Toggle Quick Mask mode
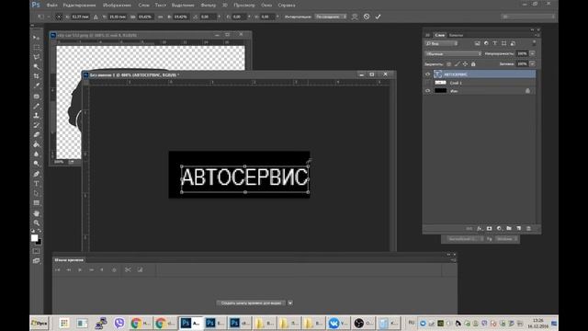Screen dimensions: 588x331 pos(37,251)
